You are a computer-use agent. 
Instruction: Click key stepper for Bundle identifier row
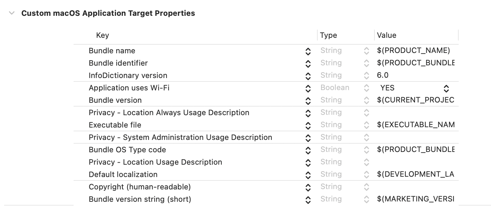pos(308,64)
